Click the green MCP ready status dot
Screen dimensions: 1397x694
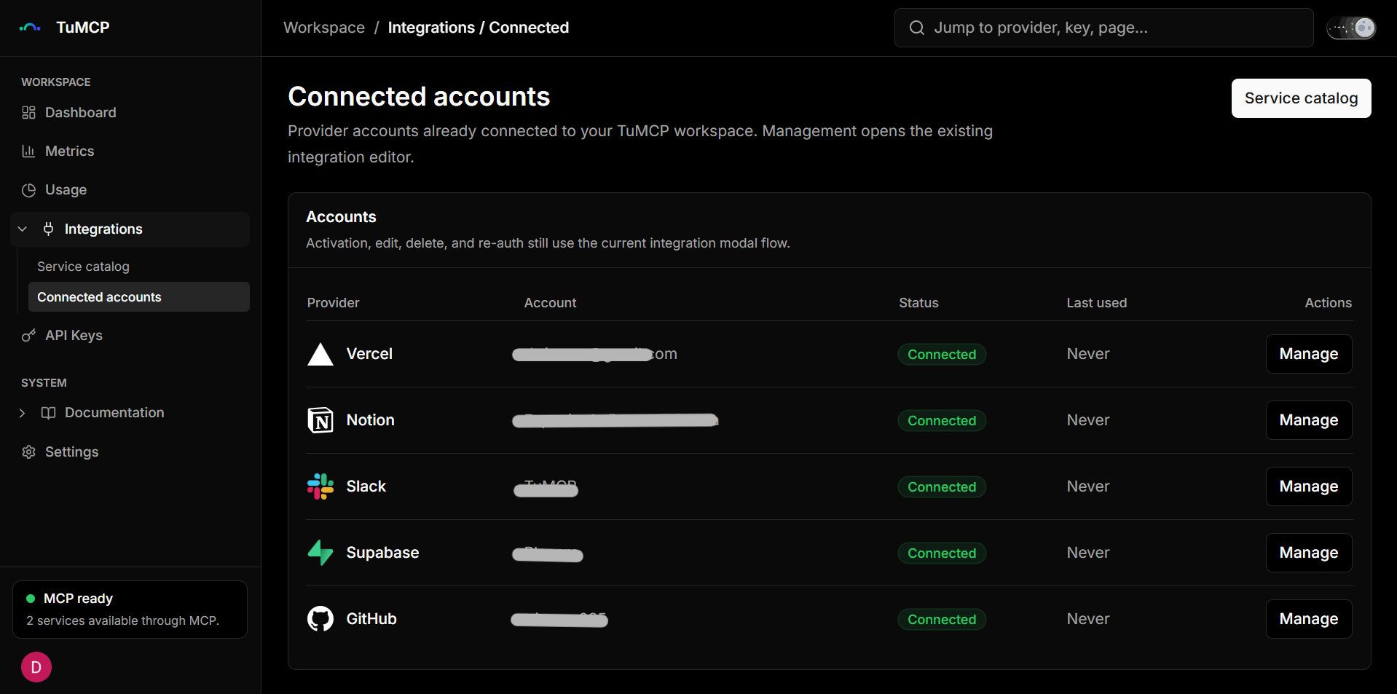31,599
